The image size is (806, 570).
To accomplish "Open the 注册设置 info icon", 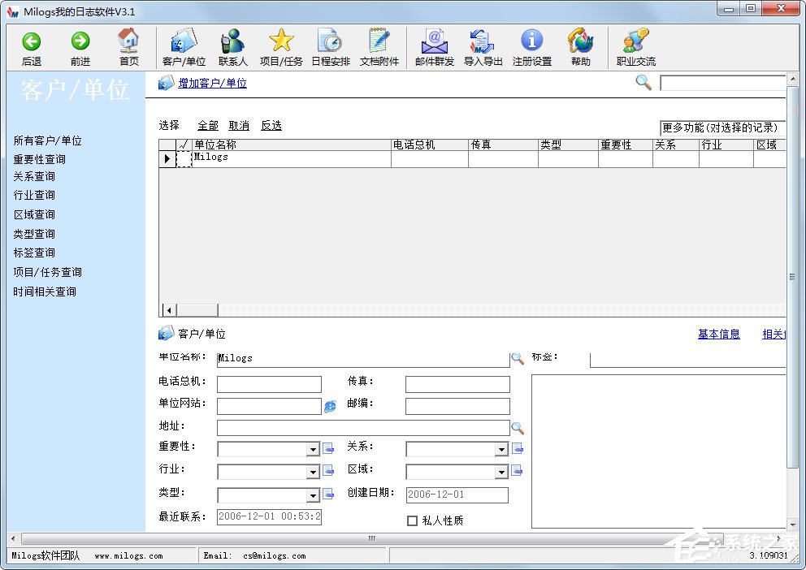I will (532, 47).
